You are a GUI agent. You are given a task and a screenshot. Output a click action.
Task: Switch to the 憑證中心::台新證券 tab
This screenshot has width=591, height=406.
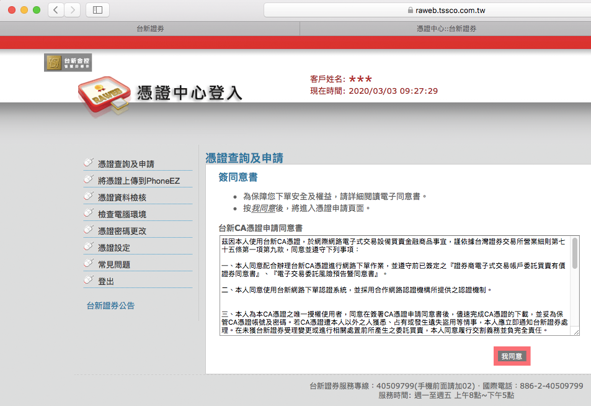[x=446, y=29]
